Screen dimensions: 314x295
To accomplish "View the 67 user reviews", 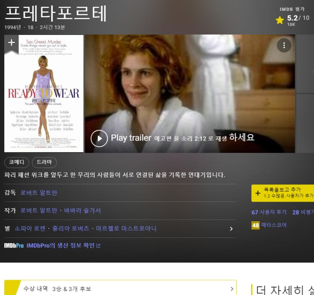I will [x=269, y=212].
